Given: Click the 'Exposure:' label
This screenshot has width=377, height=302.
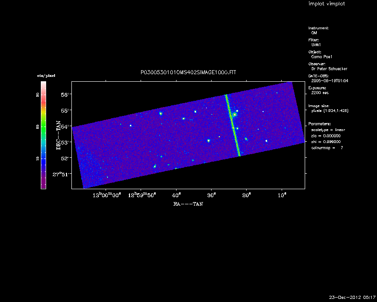Looking at the screenshot, I should pos(318,88).
